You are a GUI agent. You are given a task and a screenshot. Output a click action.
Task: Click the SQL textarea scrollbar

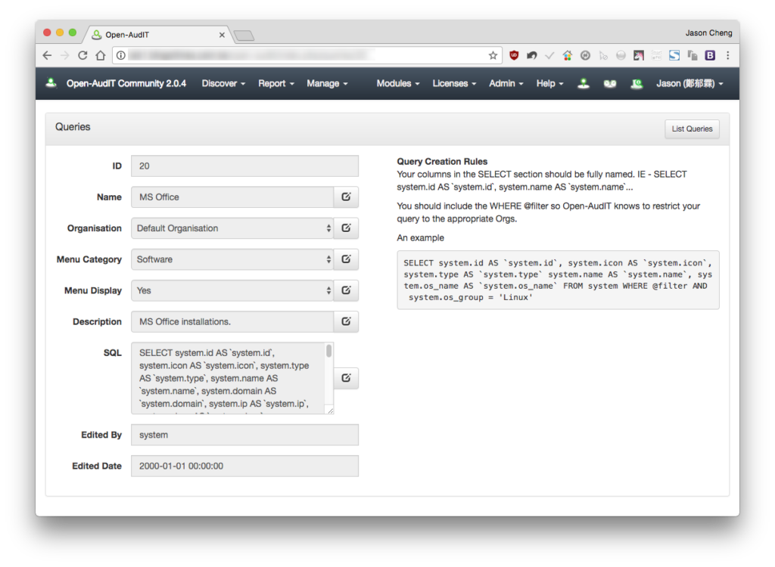pos(329,352)
